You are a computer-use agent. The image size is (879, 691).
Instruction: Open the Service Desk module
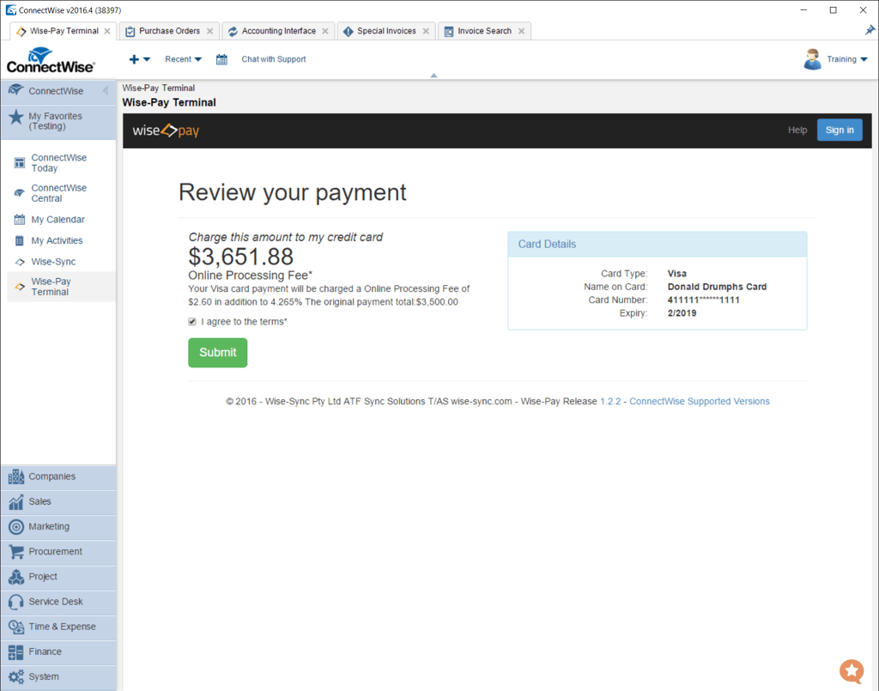[58, 602]
